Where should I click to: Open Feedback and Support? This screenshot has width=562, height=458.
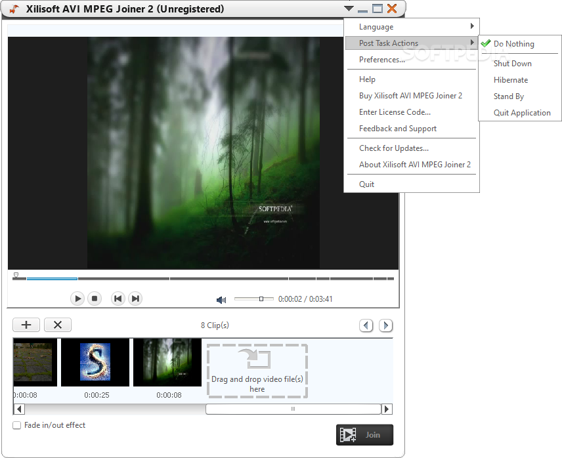411,129
